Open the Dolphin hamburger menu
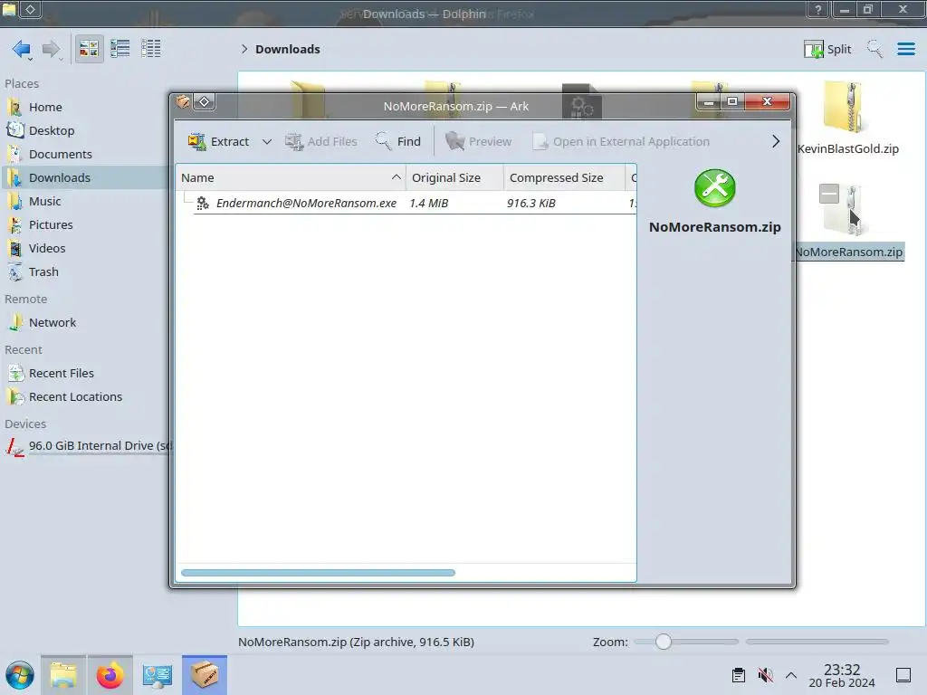Viewport: 927px width, 695px height. point(905,49)
